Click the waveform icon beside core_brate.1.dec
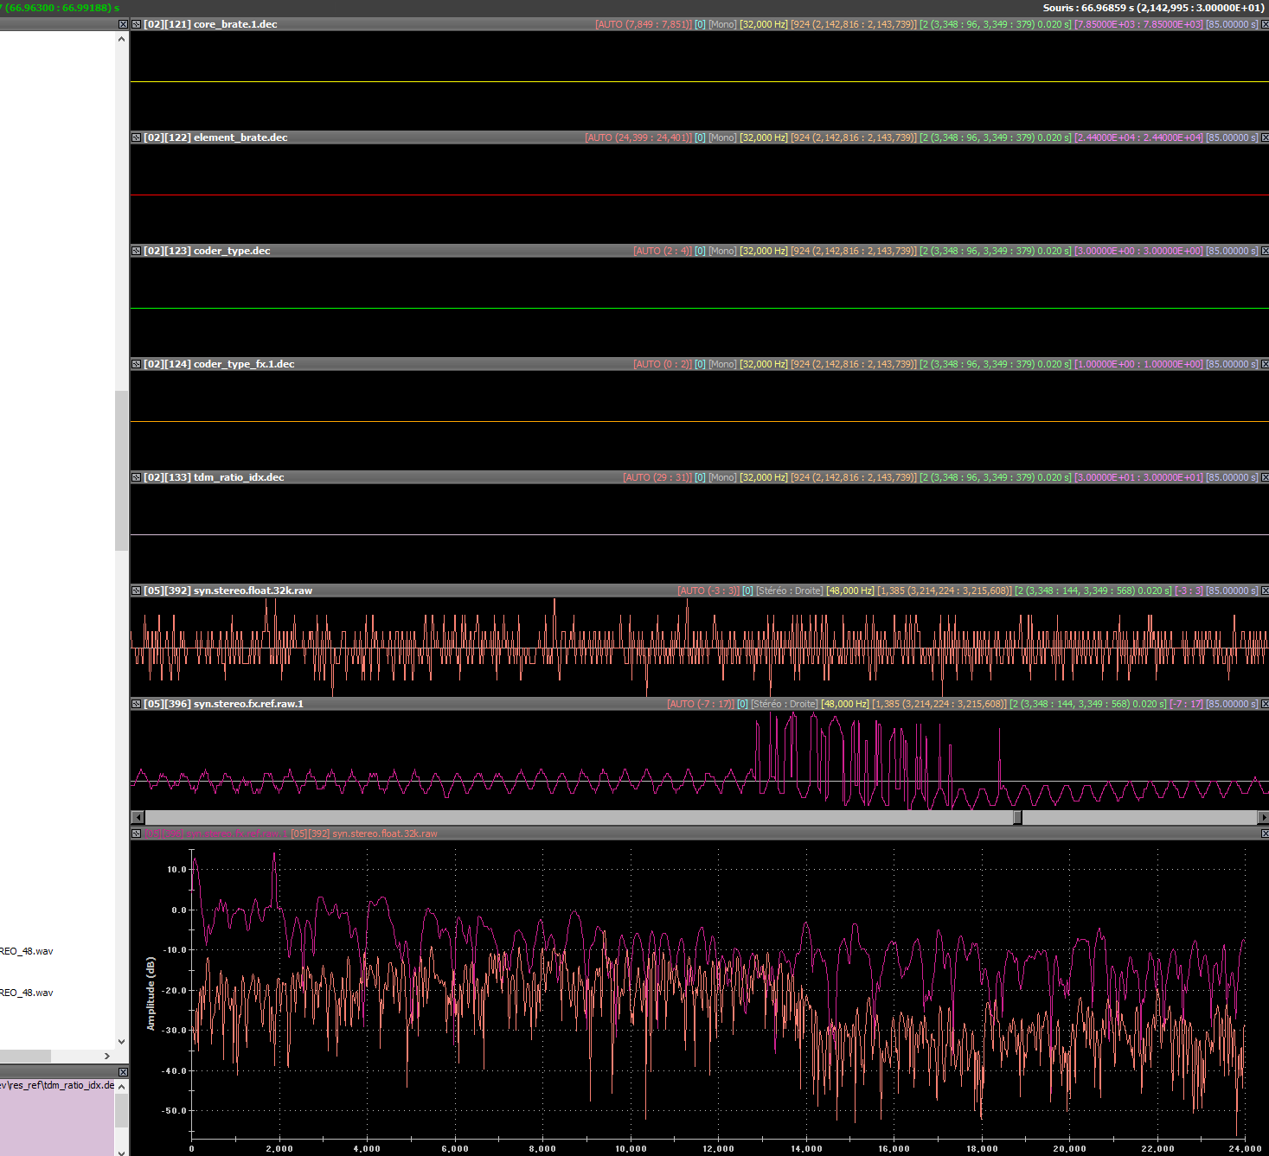Image resolution: width=1269 pixels, height=1156 pixels. [136, 24]
